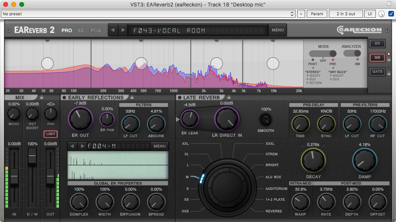The height and width of the screenshot is (222, 396).
Task: Load the next reverb preset
Action: coord(123,30)
